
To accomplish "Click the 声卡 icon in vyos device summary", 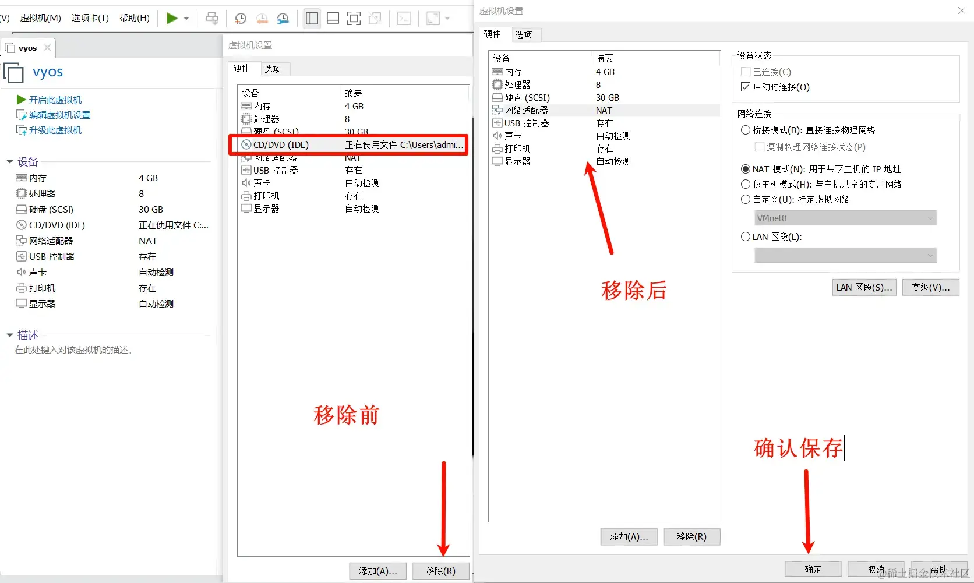I will pyautogui.click(x=22, y=272).
